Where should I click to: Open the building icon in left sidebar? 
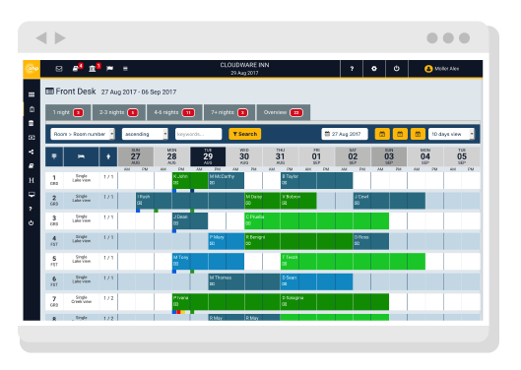32,109
